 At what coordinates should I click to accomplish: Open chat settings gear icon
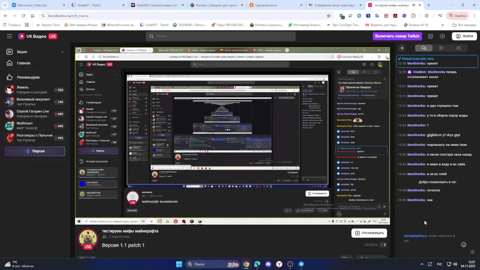click(472, 252)
